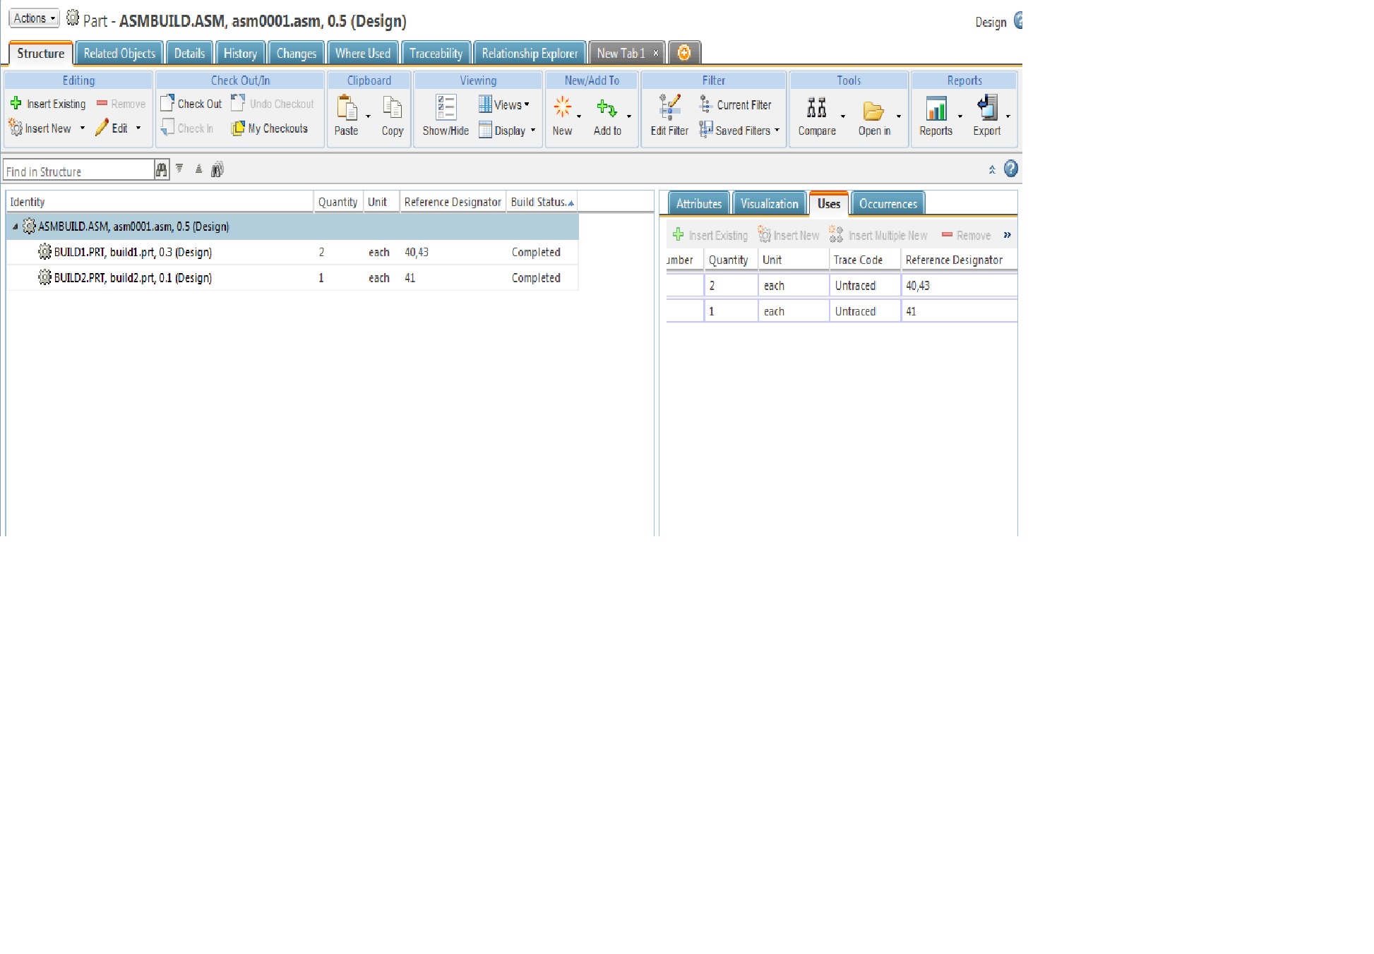Click the Reports chart icon

click(936, 108)
